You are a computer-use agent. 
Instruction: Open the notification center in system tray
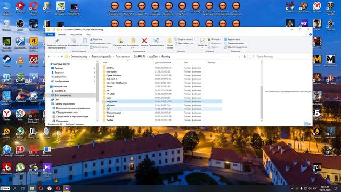335,188
